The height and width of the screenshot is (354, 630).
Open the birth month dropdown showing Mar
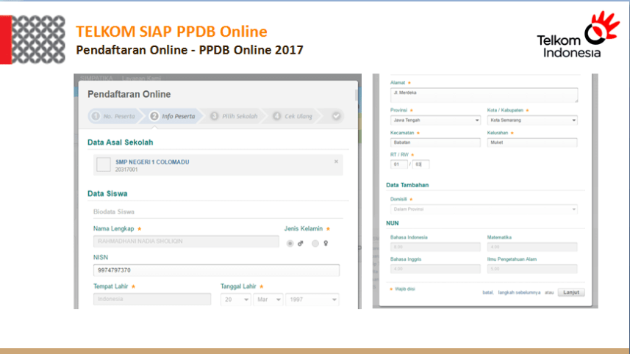pyautogui.click(x=268, y=300)
